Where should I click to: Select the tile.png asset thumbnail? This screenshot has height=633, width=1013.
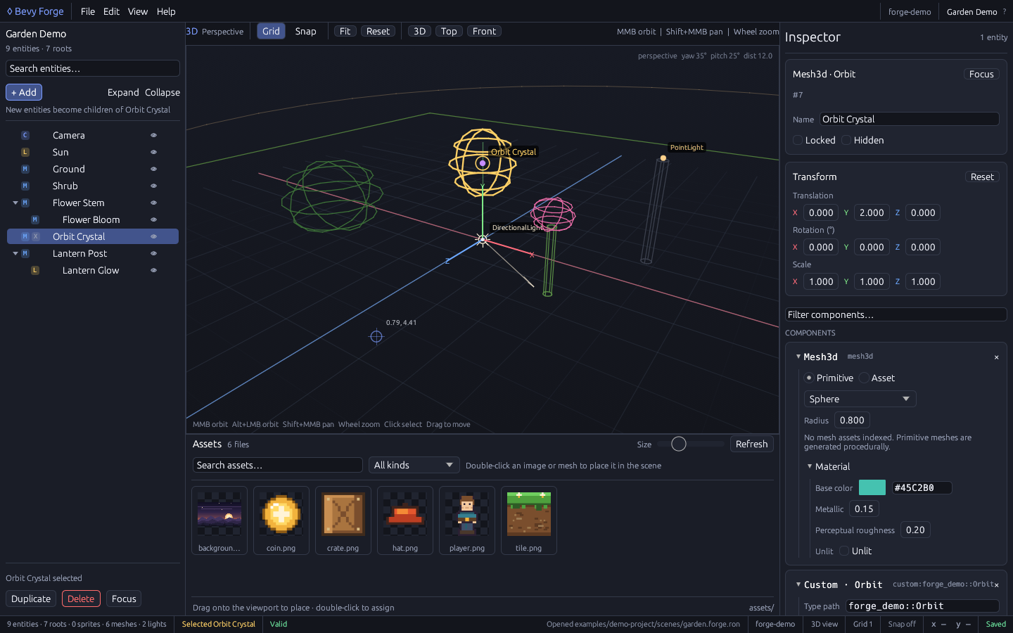(x=529, y=520)
